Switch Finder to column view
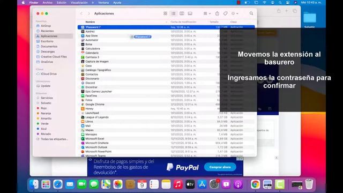Screen dimensions: 343x193 coord(182,13)
